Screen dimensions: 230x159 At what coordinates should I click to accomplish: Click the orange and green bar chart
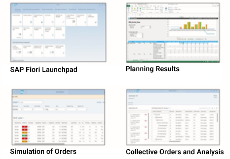pyautogui.click(x=194, y=26)
